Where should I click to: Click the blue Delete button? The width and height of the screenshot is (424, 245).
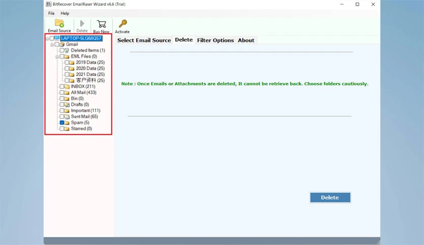[330, 197]
